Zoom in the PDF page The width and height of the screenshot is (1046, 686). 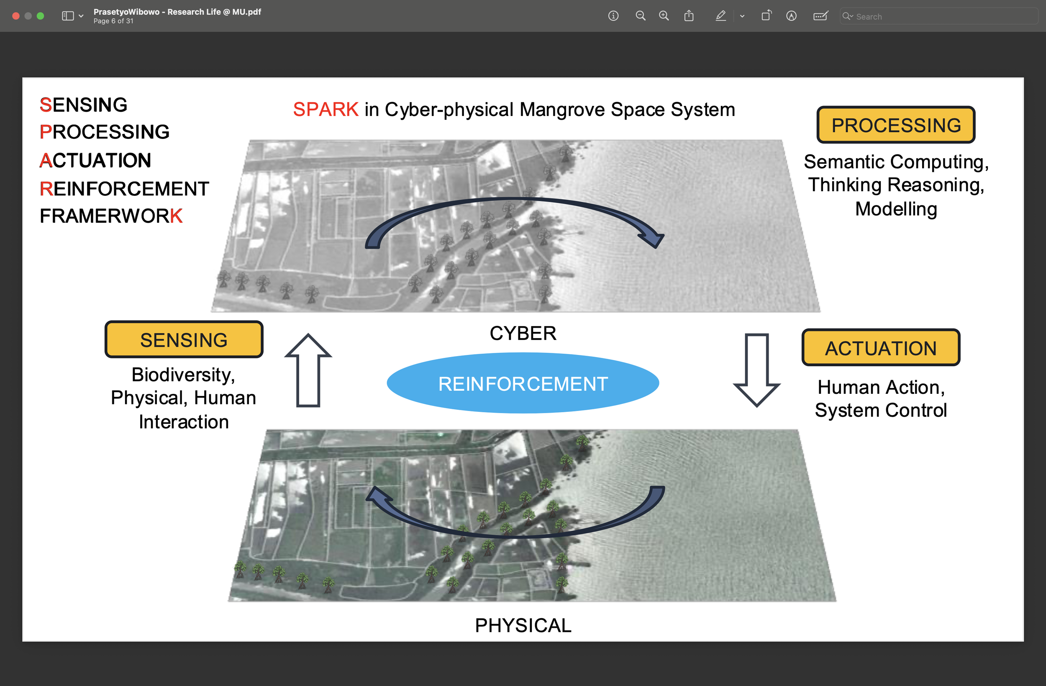click(664, 16)
